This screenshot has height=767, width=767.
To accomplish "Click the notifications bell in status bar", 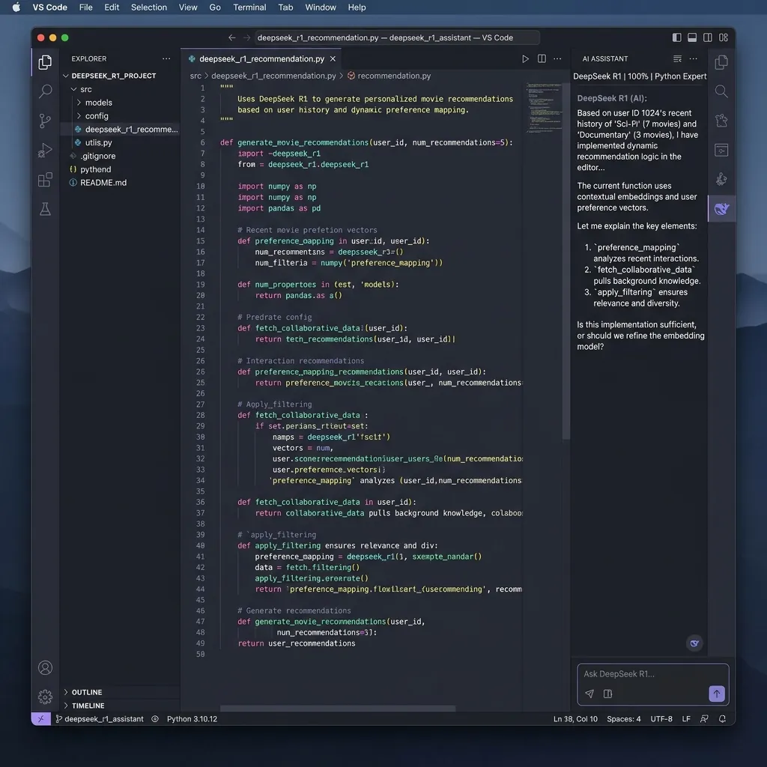I will coord(722,718).
